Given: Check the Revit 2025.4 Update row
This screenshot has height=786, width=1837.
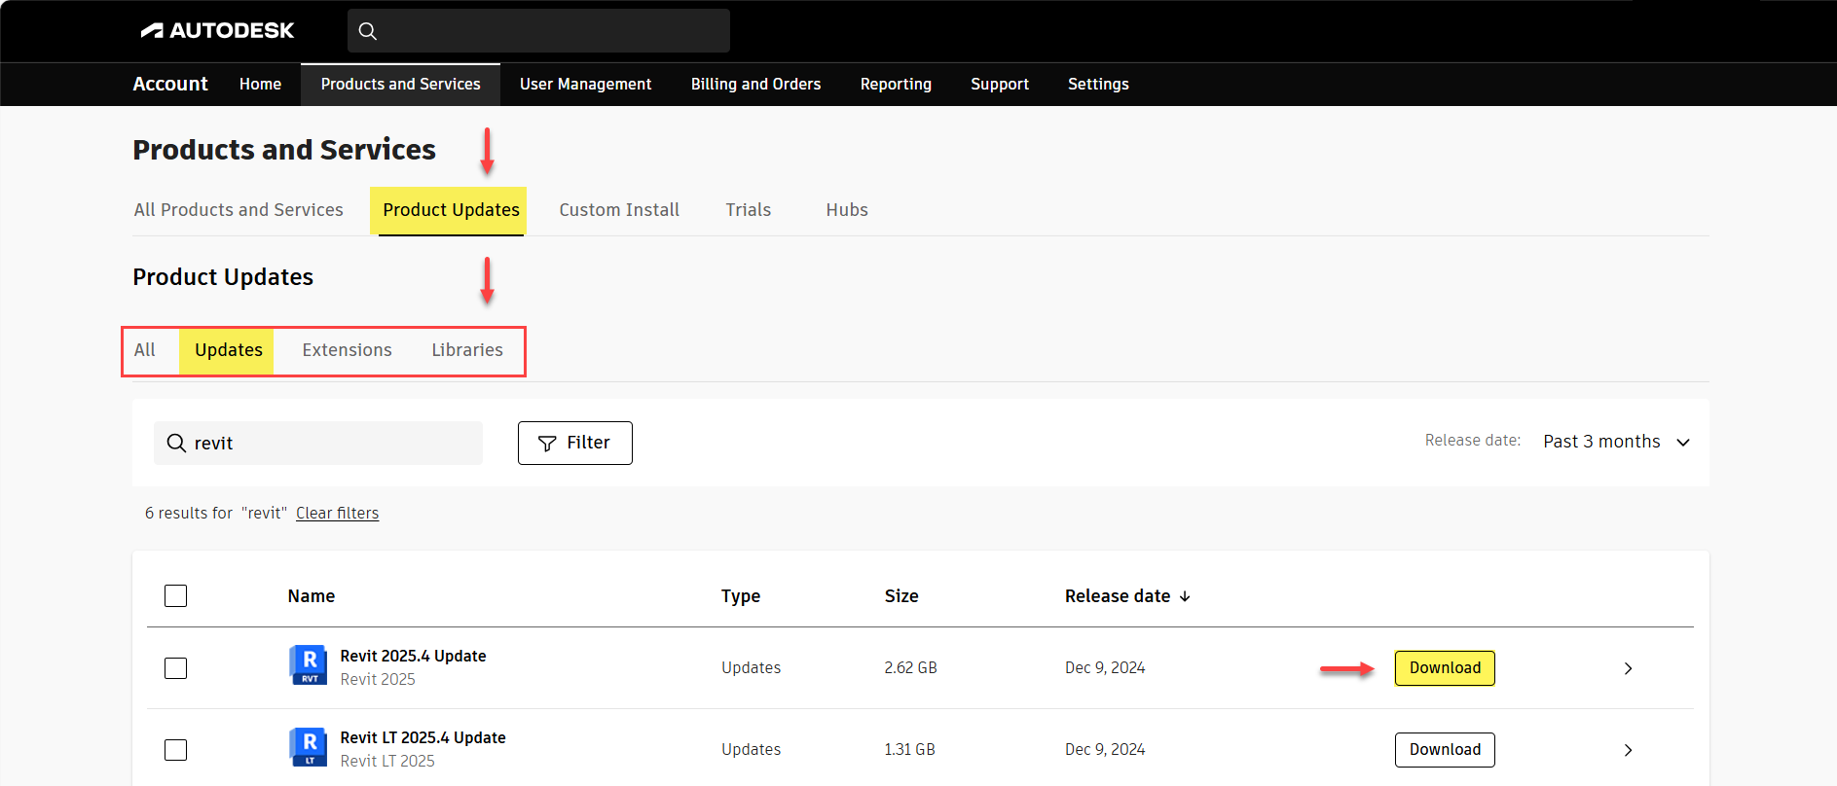Looking at the screenshot, I should click(175, 668).
